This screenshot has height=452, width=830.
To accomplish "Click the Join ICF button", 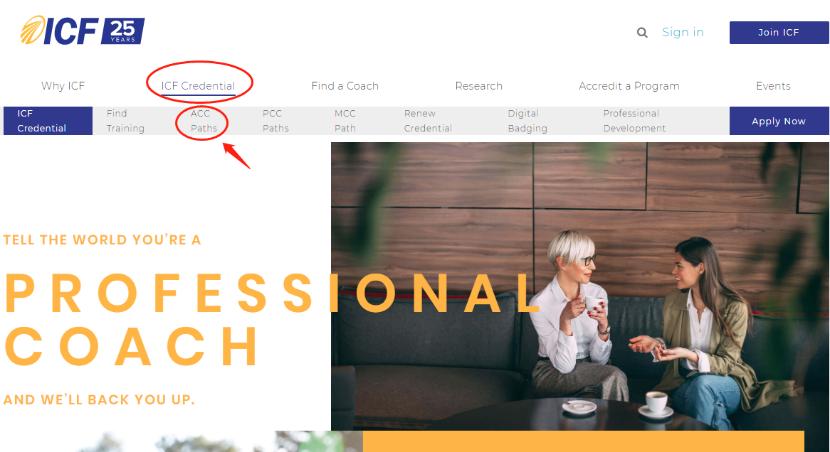I will click(x=779, y=33).
